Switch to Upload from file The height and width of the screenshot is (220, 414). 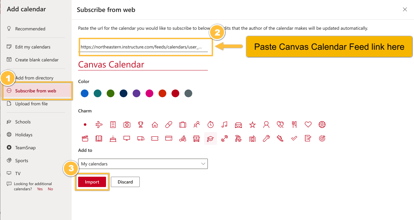pos(31,104)
